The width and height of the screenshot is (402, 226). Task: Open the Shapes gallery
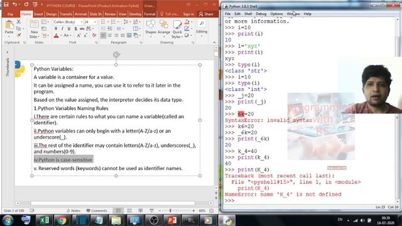[x=151, y=28]
